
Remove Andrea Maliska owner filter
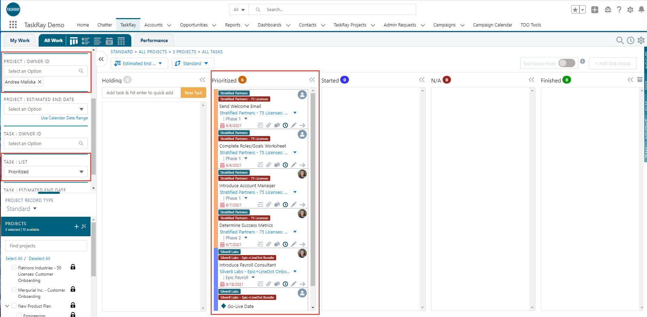tap(40, 82)
